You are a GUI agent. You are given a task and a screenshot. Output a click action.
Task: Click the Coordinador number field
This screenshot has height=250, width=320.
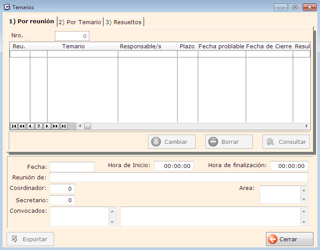coord(62,189)
